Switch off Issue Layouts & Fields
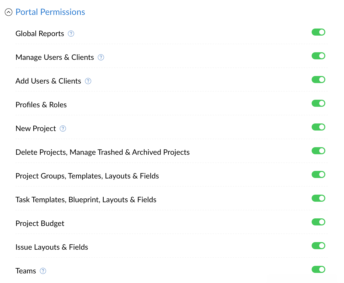Viewport: 344px width, 283px height. (318, 246)
